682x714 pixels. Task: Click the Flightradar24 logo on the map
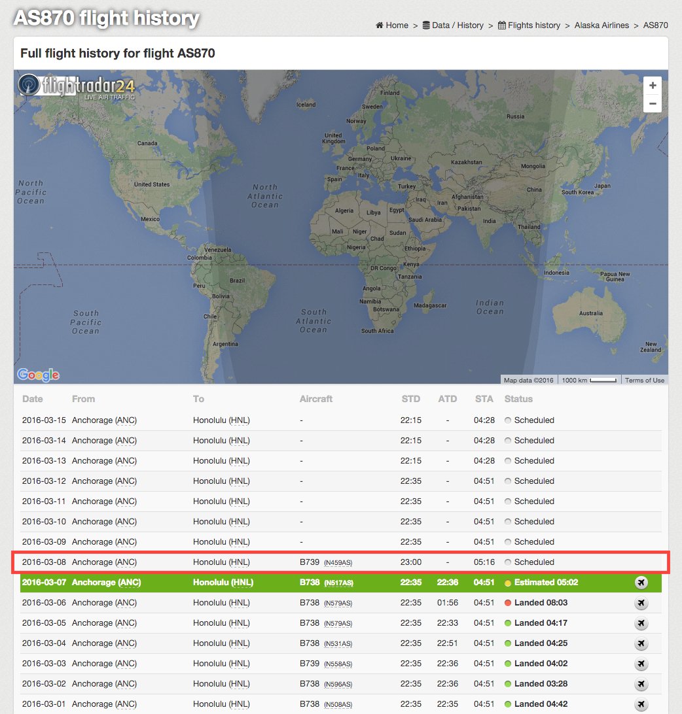pyautogui.click(x=76, y=86)
